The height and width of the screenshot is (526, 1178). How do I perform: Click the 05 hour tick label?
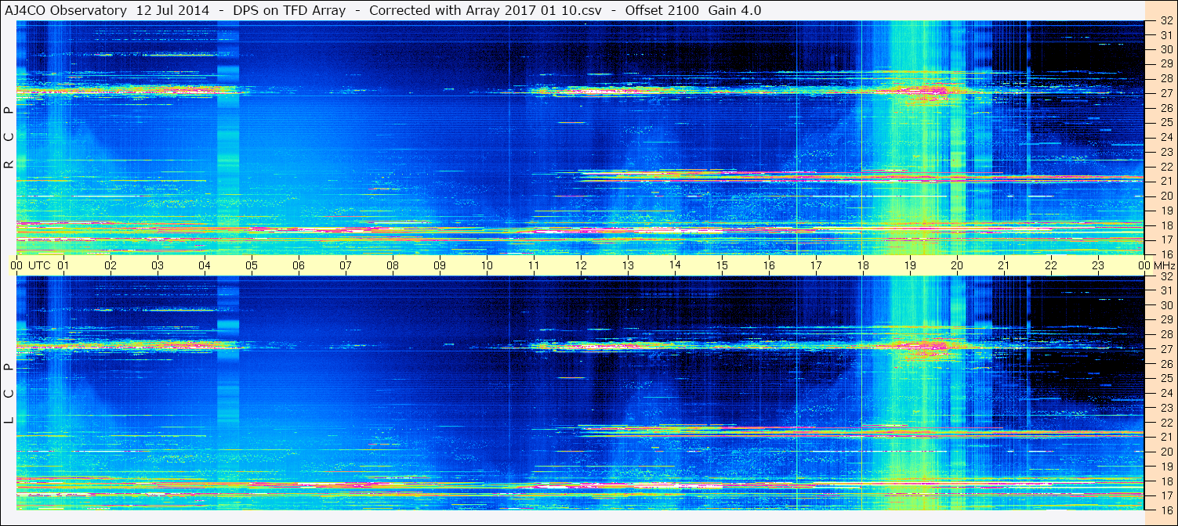(x=252, y=265)
